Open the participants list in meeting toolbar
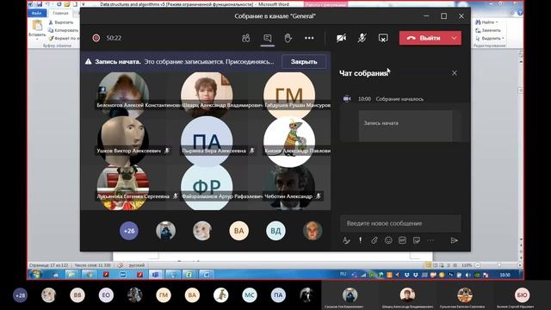Viewport: 551px width, 310px height. 245,38
